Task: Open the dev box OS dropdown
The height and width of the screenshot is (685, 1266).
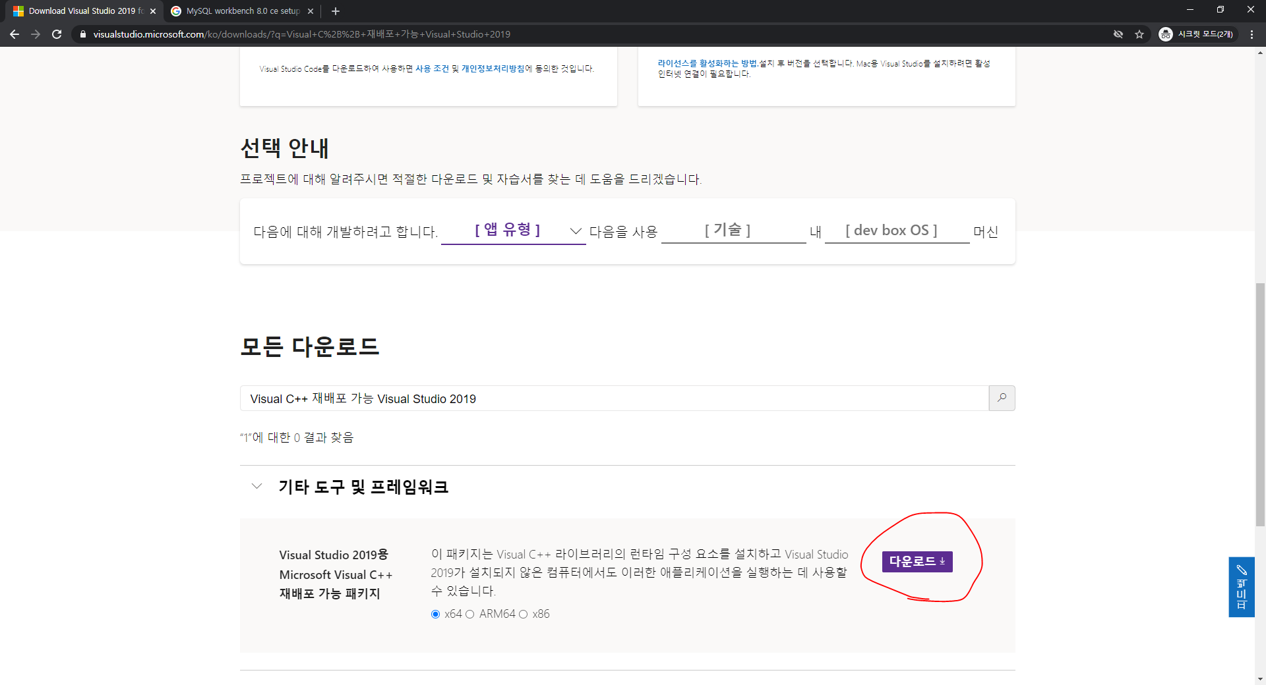Action: [897, 231]
